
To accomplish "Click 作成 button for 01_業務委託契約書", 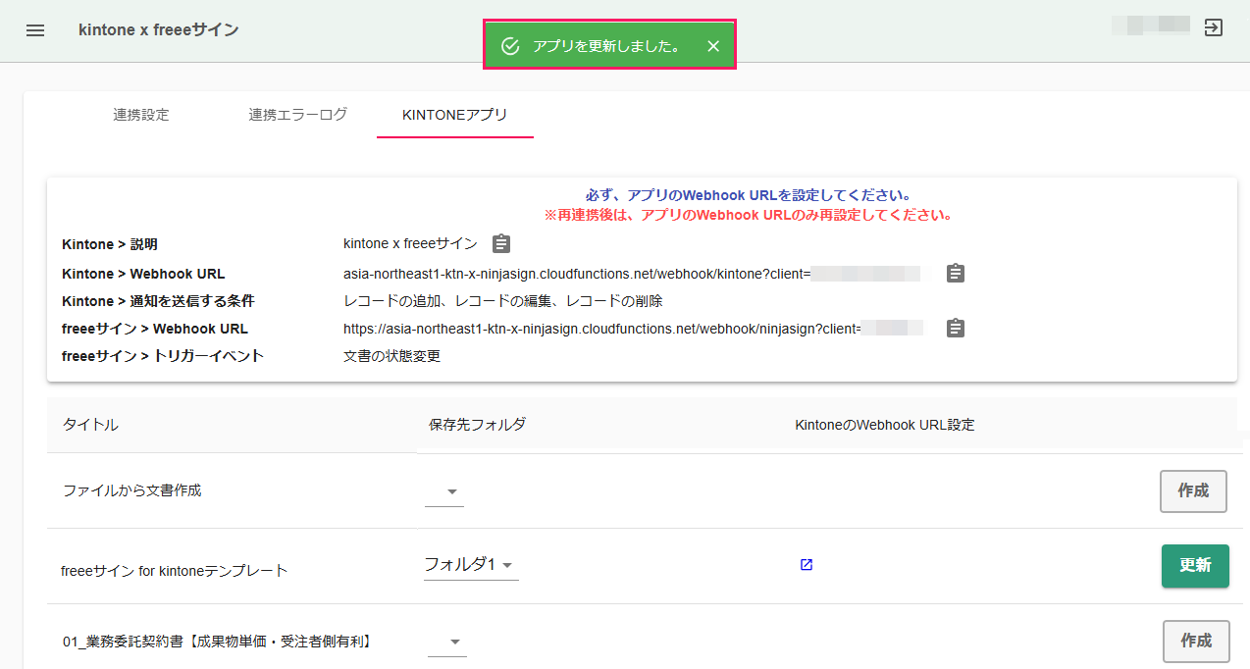I will [x=1196, y=642].
